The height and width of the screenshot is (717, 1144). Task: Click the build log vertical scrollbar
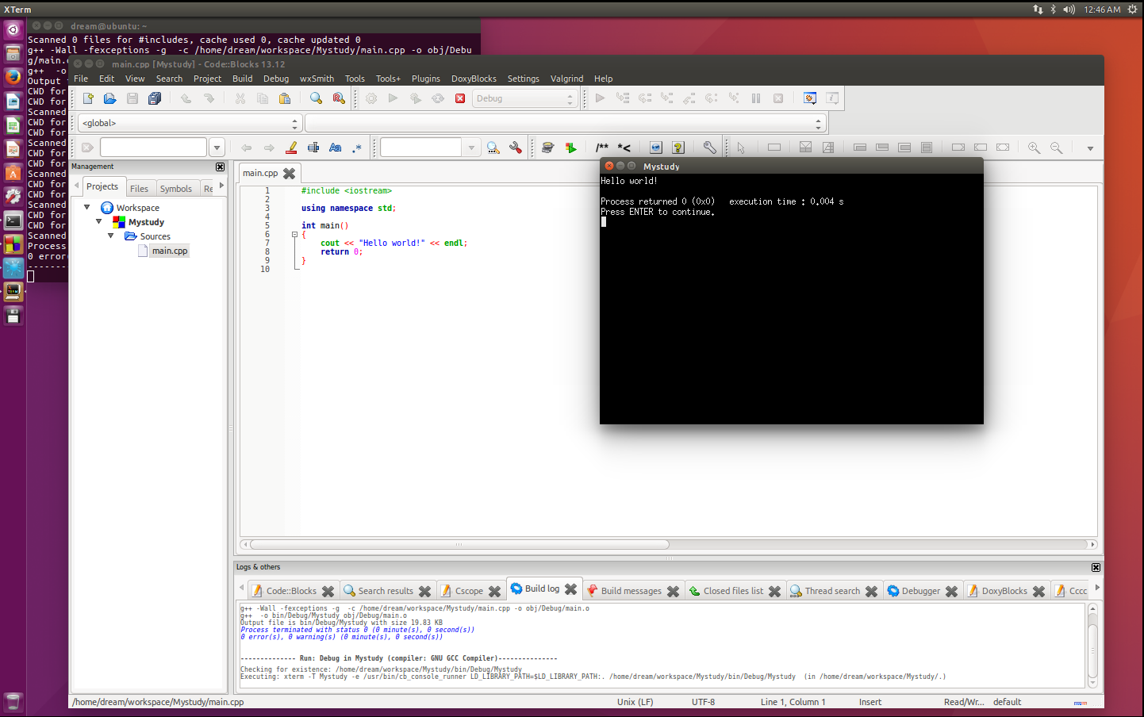point(1092,645)
